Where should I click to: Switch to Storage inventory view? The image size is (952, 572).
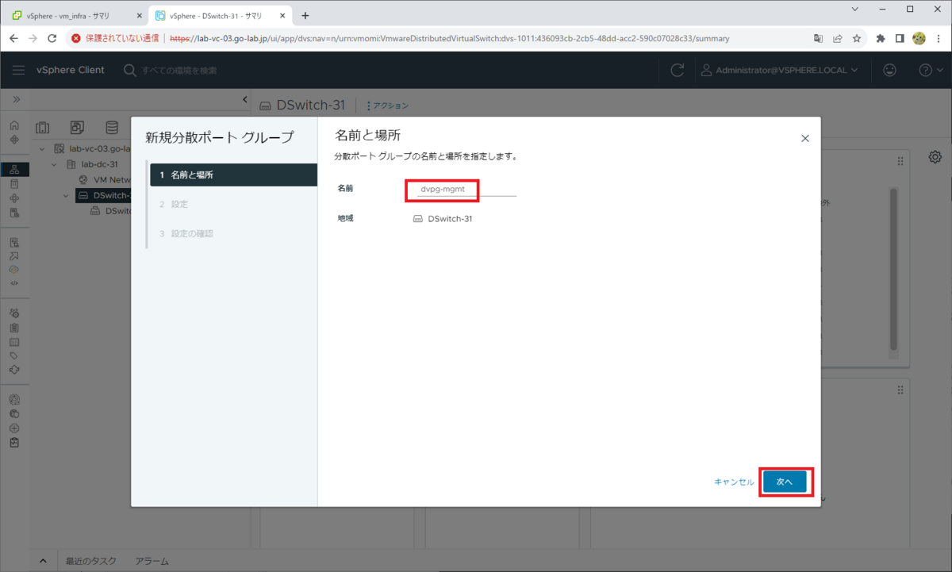[x=112, y=128]
